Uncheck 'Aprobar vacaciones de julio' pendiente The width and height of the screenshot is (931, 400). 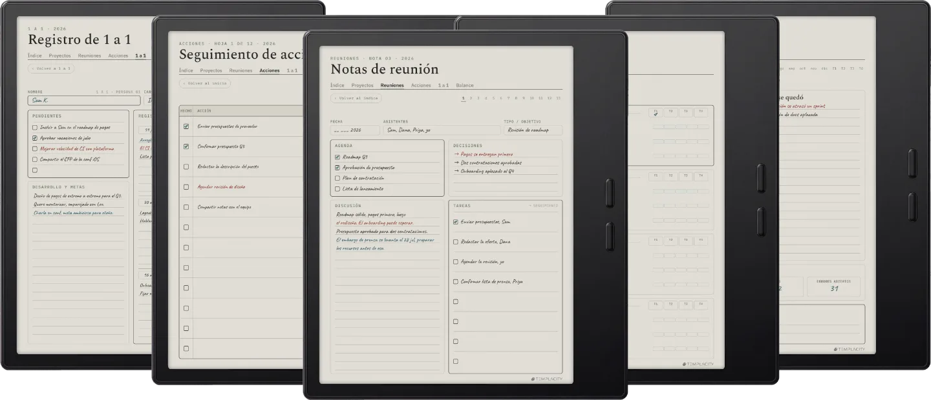tap(35, 138)
